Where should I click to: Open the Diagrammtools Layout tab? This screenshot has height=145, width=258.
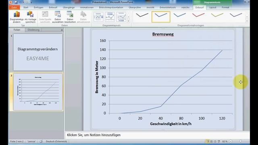(213, 7)
